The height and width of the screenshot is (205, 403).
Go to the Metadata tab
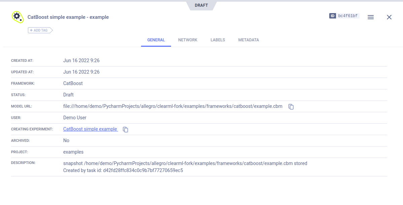point(248,40)
